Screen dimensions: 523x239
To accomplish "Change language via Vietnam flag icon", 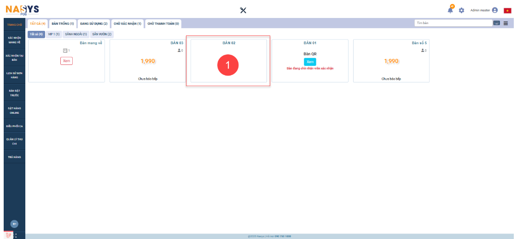I will (x=507, y=10).
